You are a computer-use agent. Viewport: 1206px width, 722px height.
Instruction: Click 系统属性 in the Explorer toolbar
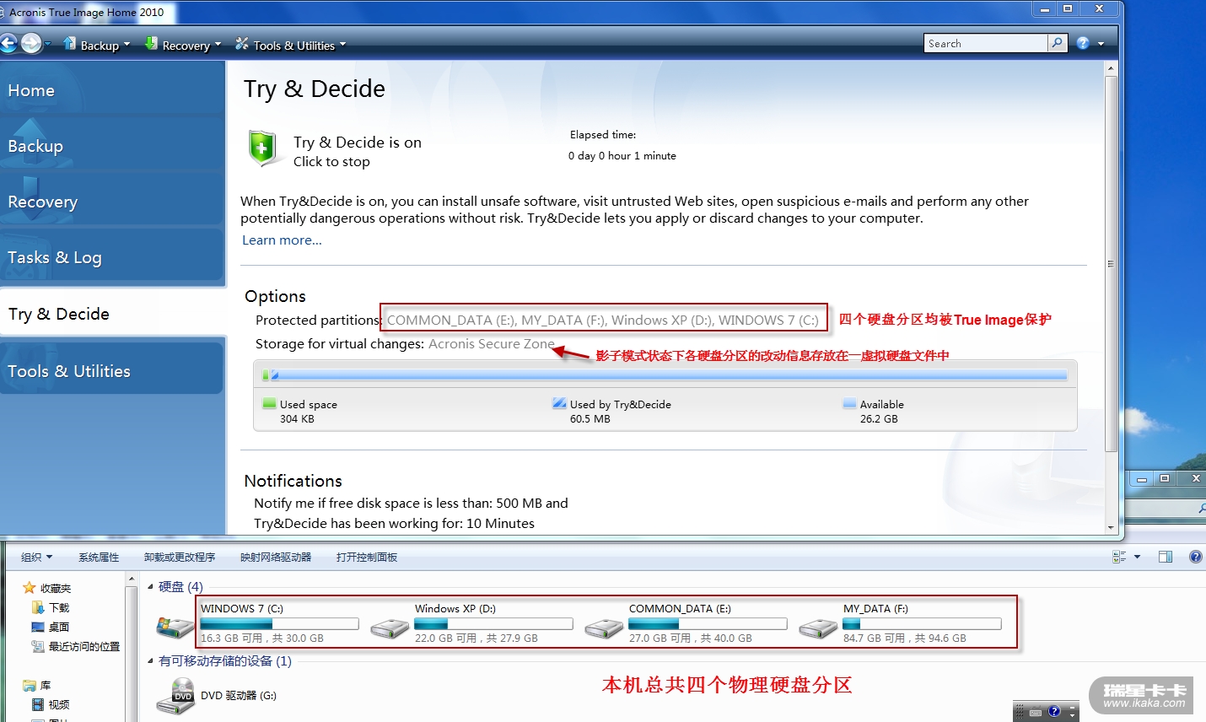click(x=99, y=557)
